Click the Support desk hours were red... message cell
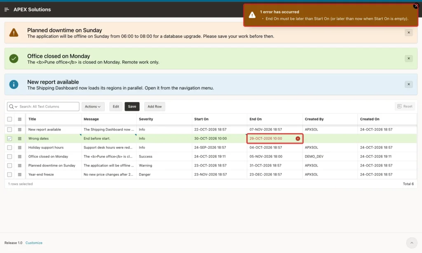 [x=109, y=148]
